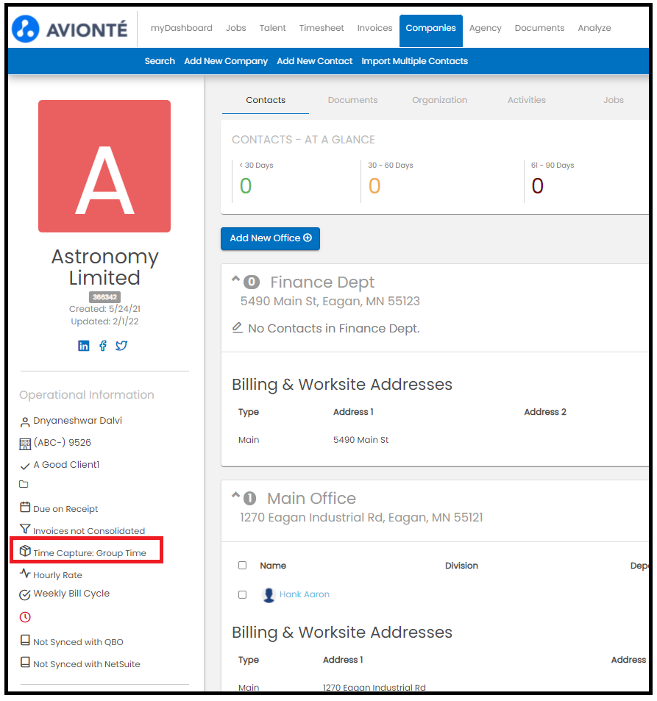The image size is (657, 701).
Task: Click the funnel icon beside Invoices not Consolidated
Action: [25, 529]
